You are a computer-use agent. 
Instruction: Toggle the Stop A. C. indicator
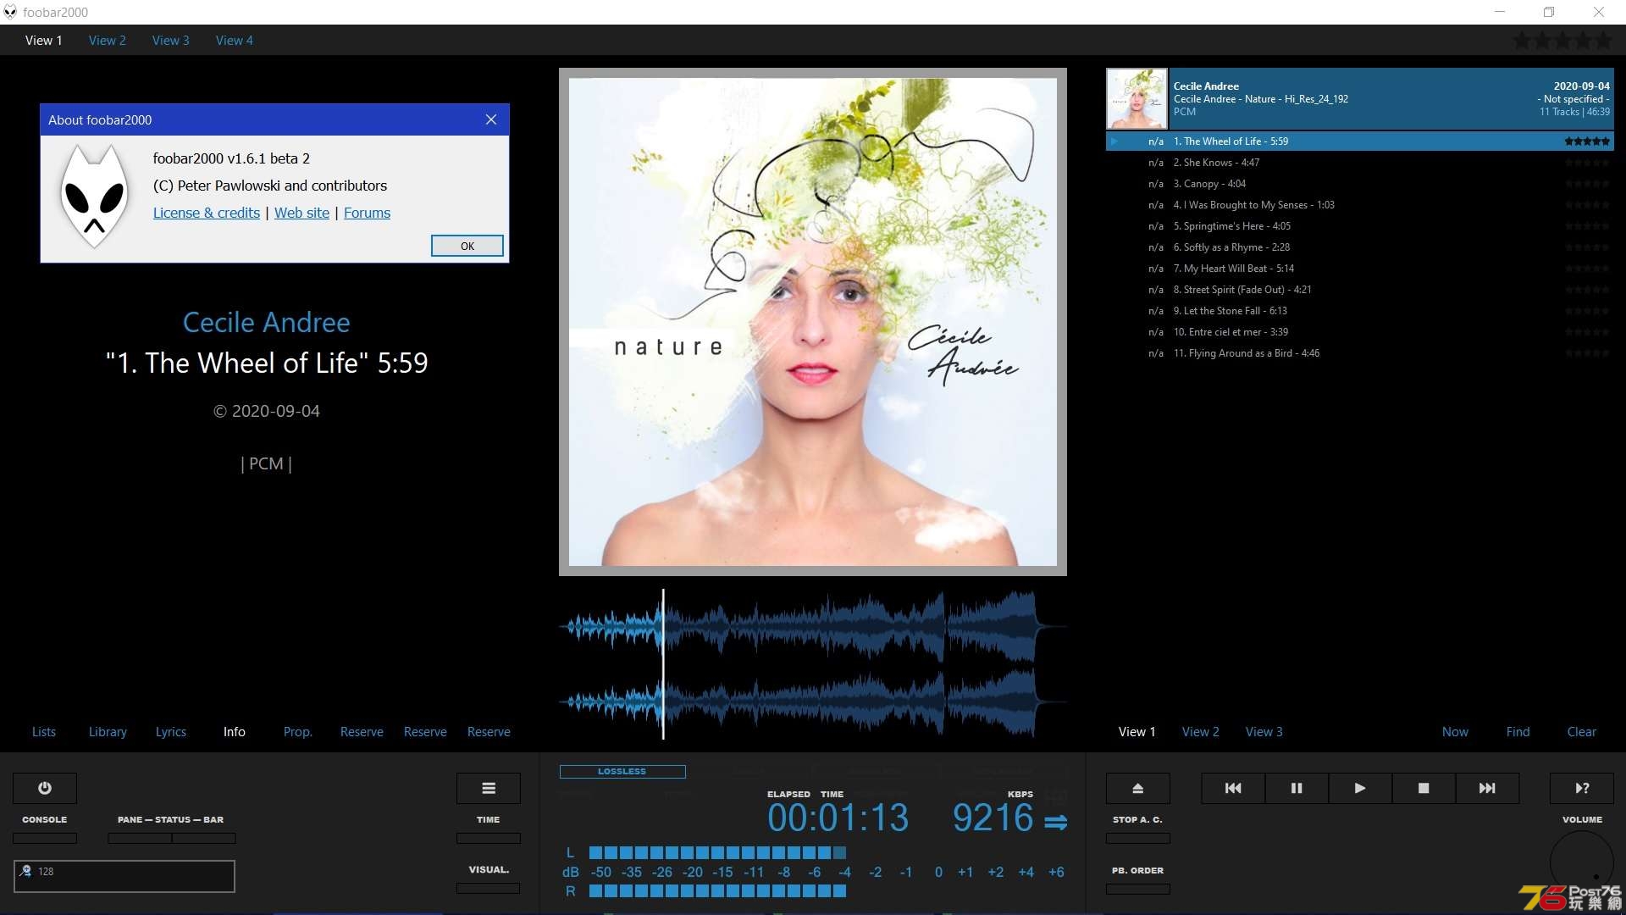click(1138, 838)
